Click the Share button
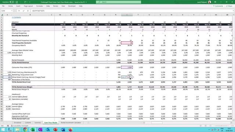 229,6
